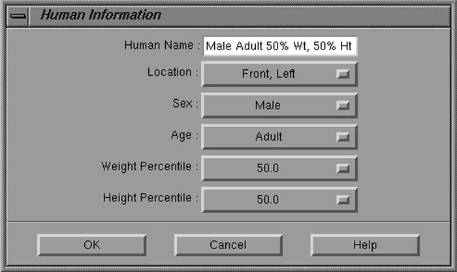Click the "Height Percentile :" label
Viewport: 457px width, 272px height.
pos(151,196)
